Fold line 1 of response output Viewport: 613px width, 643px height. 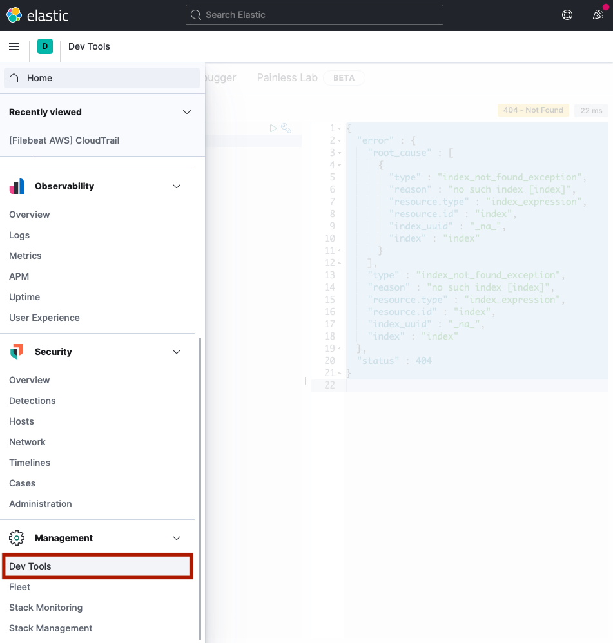point(339,128)
